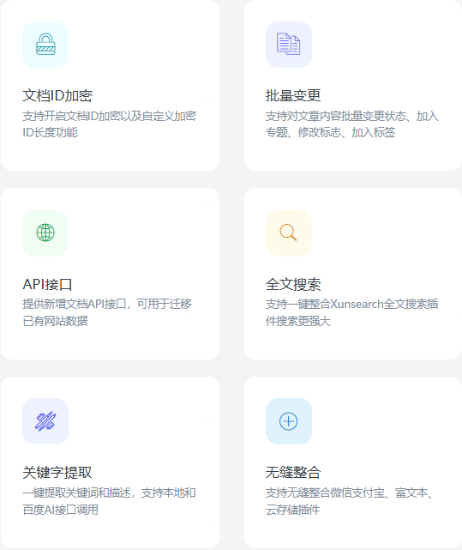This screenshot has height=550, width=462.
Task: Click the description mentioning 微信支付宝 and 云存储插件
Action: pos(350,501)
